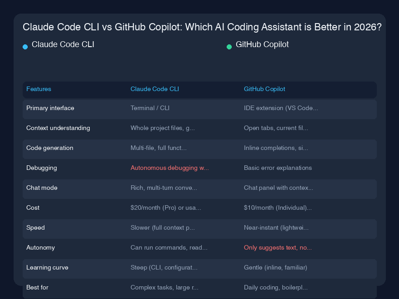Click the 'Open tabs, current fil...' cell
Viewport: 399px width, 299px height.
pos(276,128)
